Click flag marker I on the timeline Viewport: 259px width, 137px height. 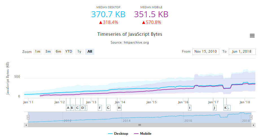coord(190,108)
